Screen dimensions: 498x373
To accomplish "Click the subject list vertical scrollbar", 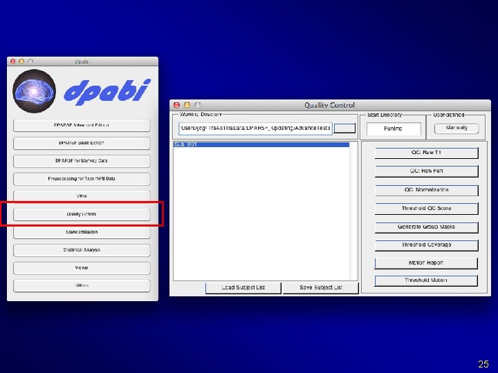I will point(353,211).
